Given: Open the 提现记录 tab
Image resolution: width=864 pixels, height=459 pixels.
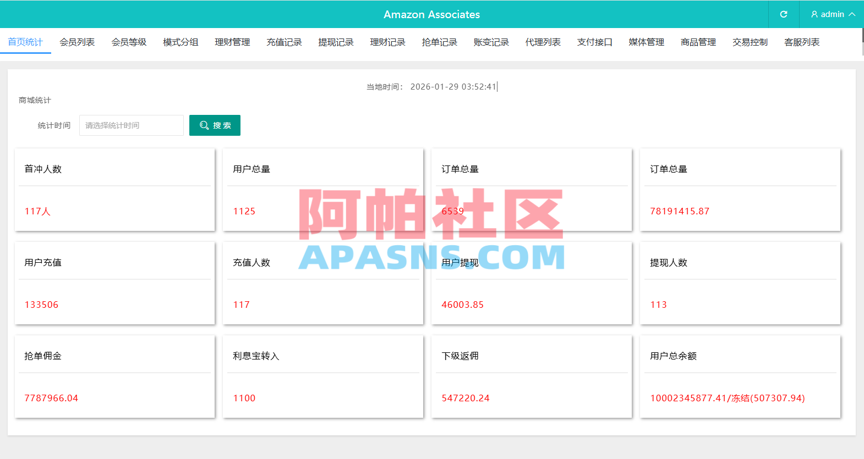Looking at the screenshot, I should [336, 42].
